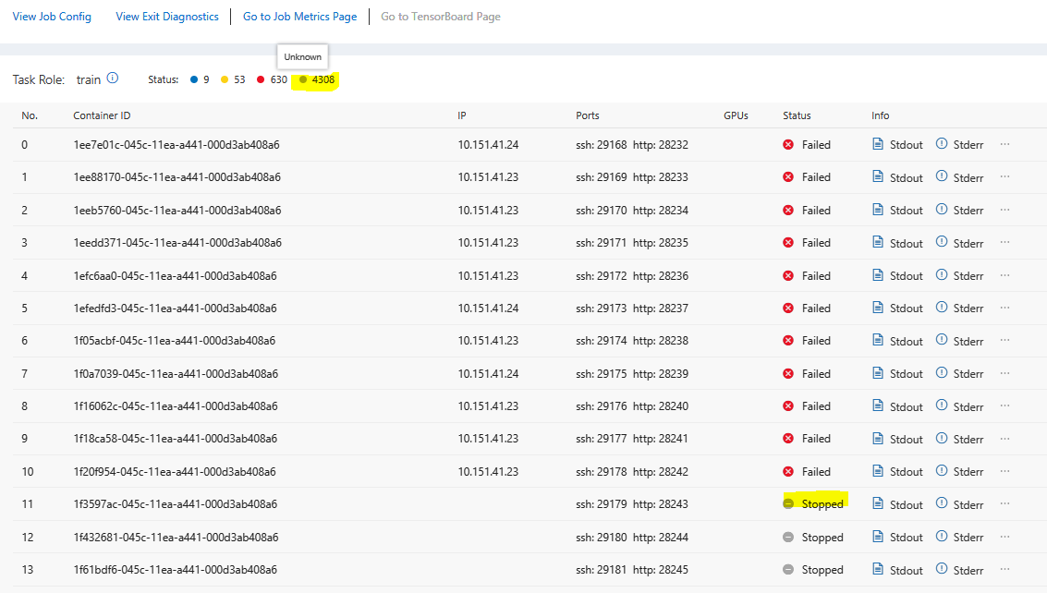
Task: Open more options menu for task 2
Action: point(1004,210)
